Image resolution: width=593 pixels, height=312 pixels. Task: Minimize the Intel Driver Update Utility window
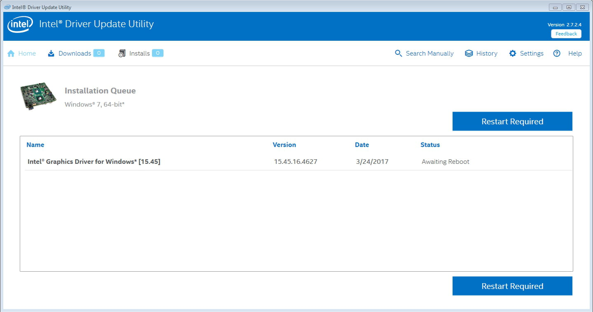556,7
